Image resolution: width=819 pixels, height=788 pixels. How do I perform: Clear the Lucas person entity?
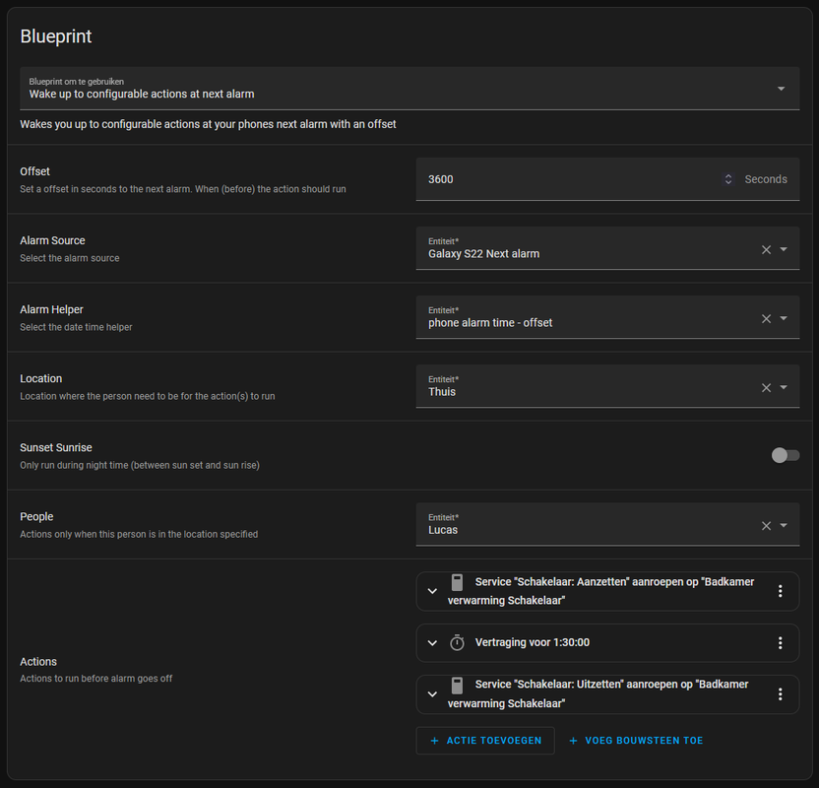[x=766, y=526]
